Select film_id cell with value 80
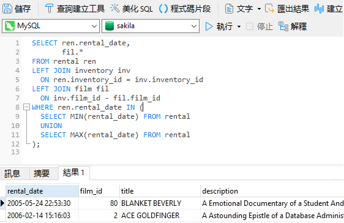Image resolution: width=344 pixels, height=223 pixels. (x=99, y=203)
